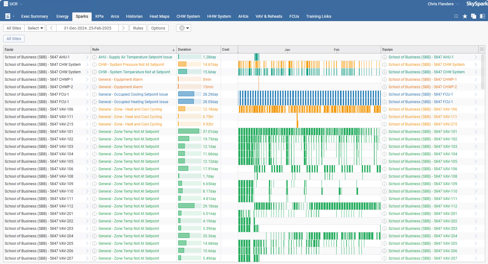This screenshot has height=264, width=488.
Task: Open the Select sites dropdown
Action: 35,28
